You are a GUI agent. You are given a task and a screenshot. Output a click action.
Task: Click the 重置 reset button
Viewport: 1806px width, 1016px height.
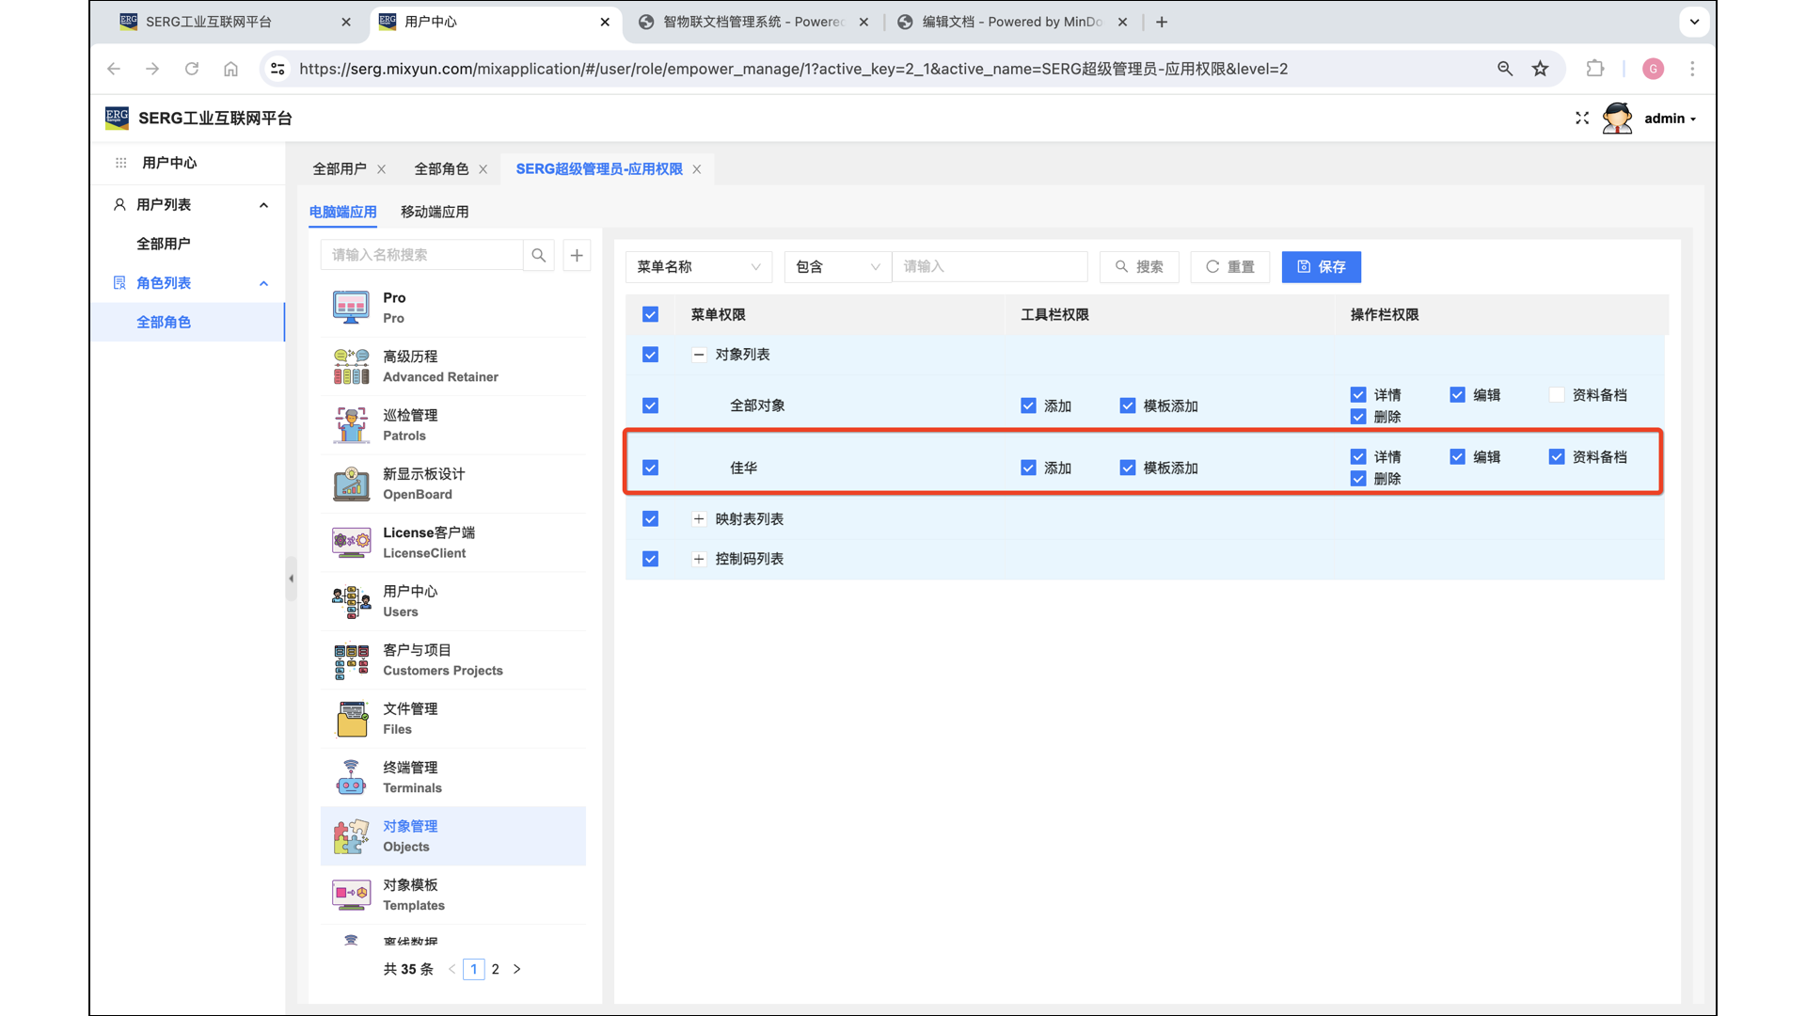coord(1229,267)
